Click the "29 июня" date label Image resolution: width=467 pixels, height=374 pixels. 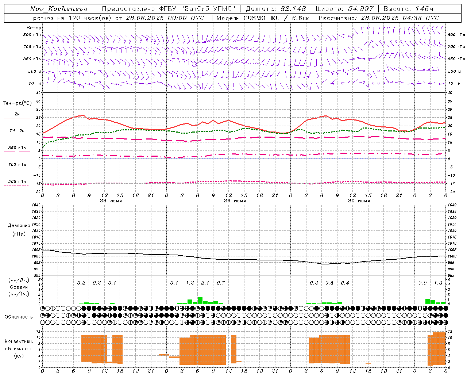(x=235, y=201)
